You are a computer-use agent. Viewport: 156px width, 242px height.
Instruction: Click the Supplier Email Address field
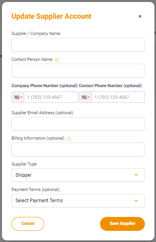click(78, 124)
